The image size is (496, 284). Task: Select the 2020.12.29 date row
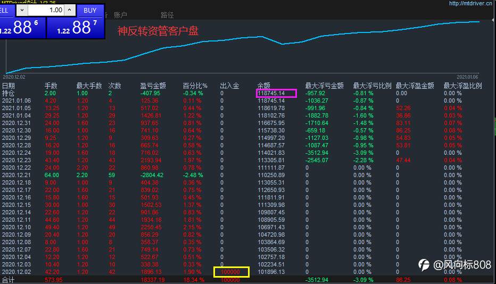(16, 138)
